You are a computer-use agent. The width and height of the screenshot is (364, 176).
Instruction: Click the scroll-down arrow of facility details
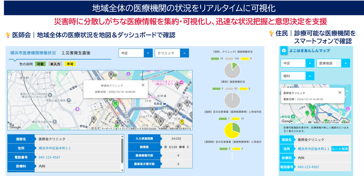click(x=122, y=170)
